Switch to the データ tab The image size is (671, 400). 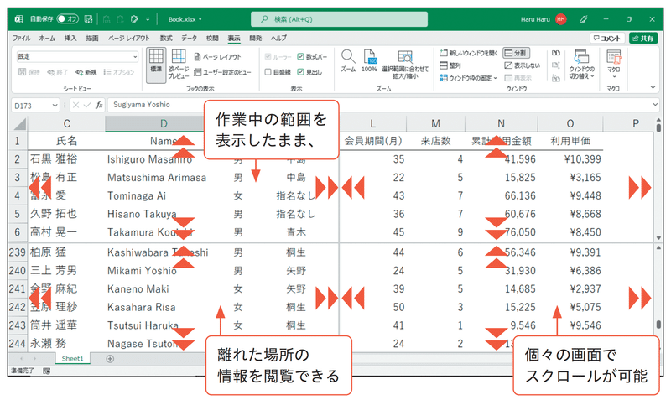189,38
